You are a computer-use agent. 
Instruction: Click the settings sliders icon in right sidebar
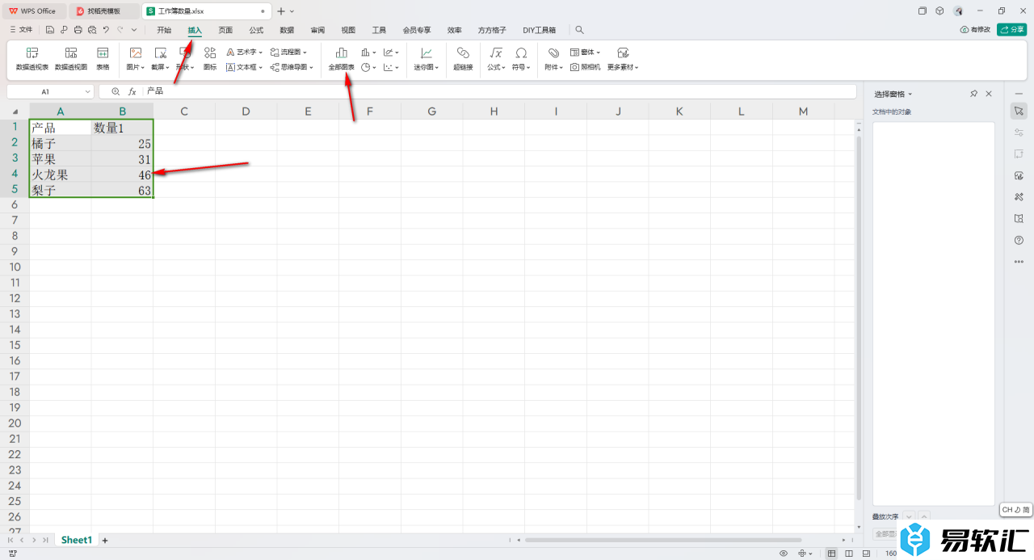[1019, 132]
